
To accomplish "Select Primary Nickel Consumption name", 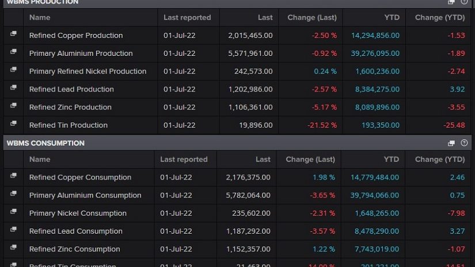I will click(x=78, y=213).
